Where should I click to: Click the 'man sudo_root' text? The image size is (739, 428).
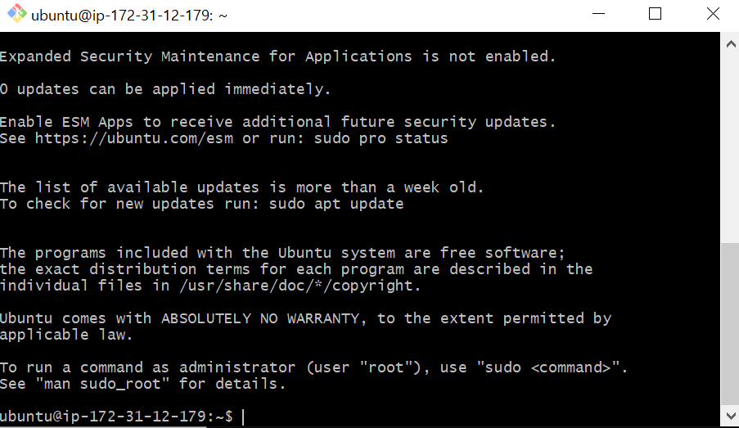point(102,384)
